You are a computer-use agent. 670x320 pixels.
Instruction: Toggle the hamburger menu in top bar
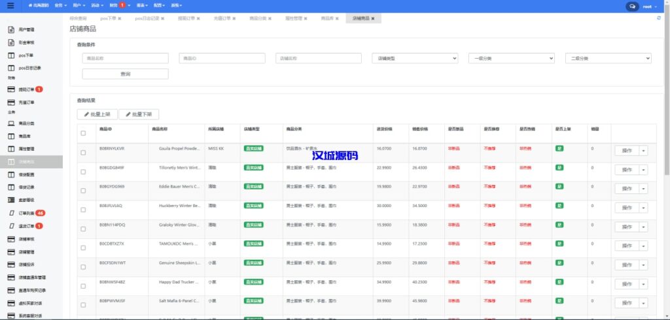[x=10, y=6]
